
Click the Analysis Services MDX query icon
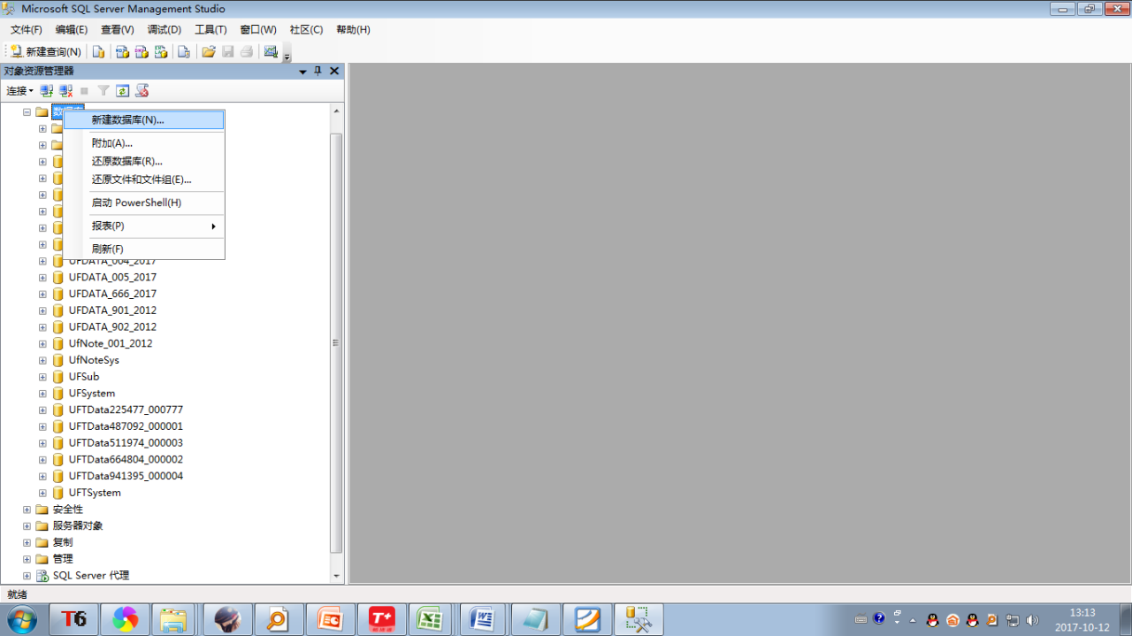point(123,52)
